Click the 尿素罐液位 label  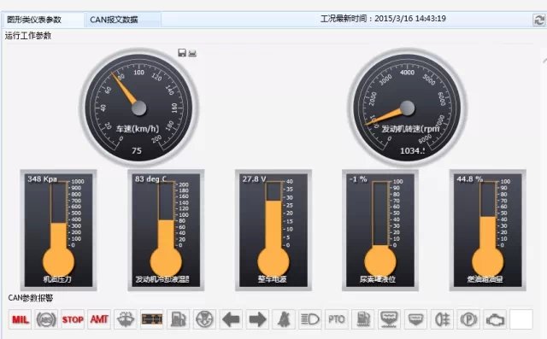pyautogui.click(x=378, y=279)
